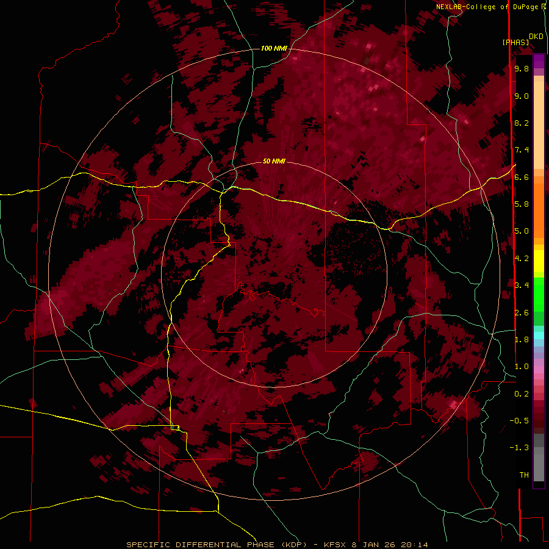Click the 9.8 value on color scale
549x549 pixels.
(x=522, y=69)
